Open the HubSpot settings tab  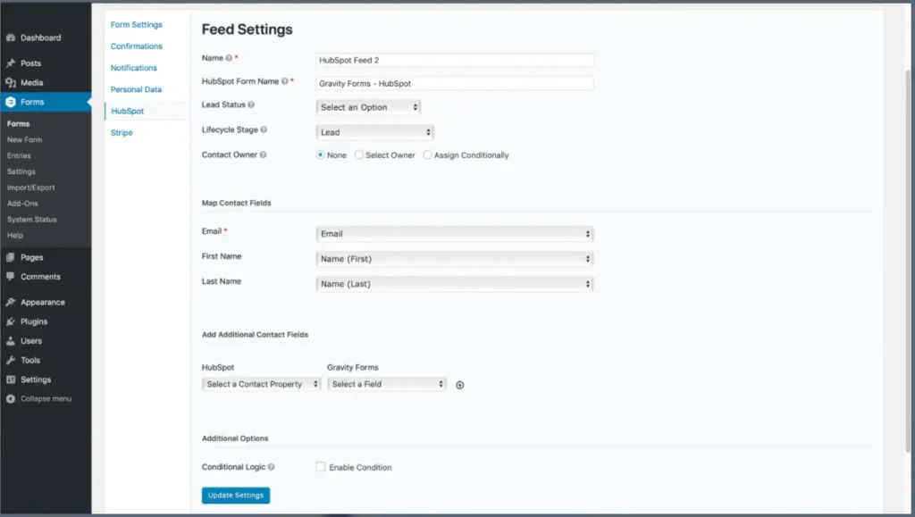pos(127,111)
